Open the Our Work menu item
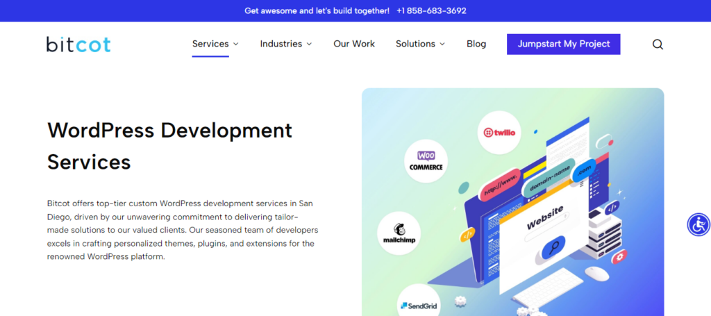This screenshot has width=711, height=316. tap(354, 44)
